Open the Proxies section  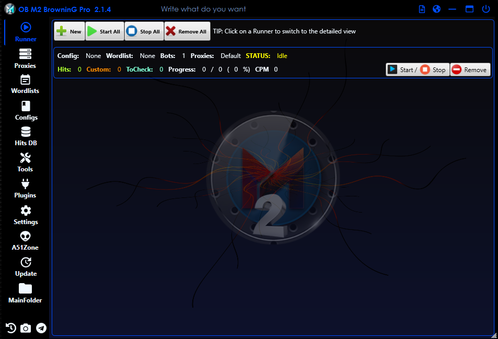[25, 59]
